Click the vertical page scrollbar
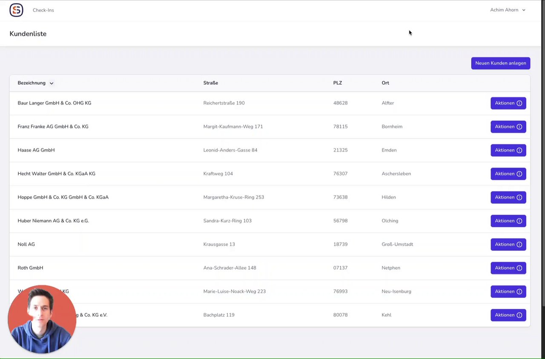The width and height of the screenshot is (545, 359). click(543, 153)
